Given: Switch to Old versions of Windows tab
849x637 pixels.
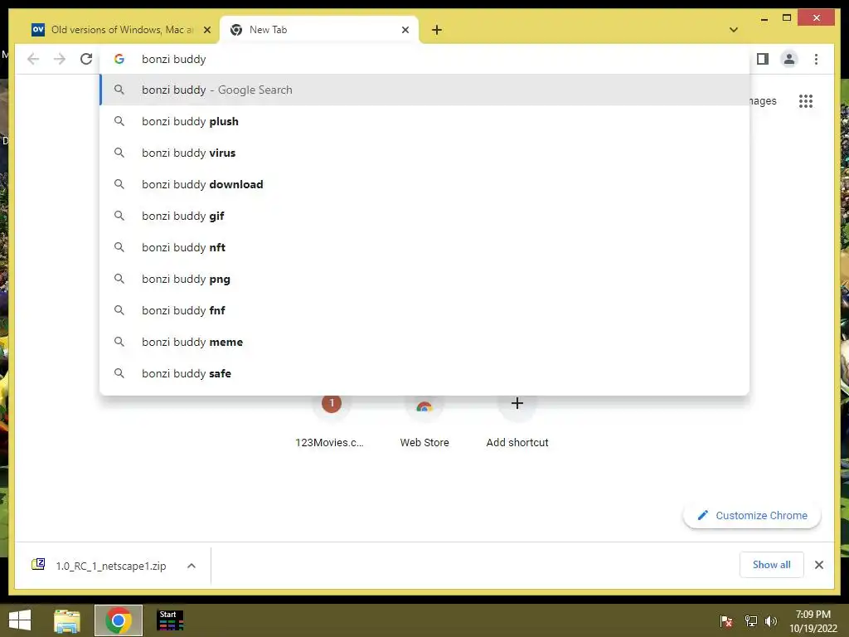Looking at the screenshot, I should pyautogui.click(x=121, y=30).
